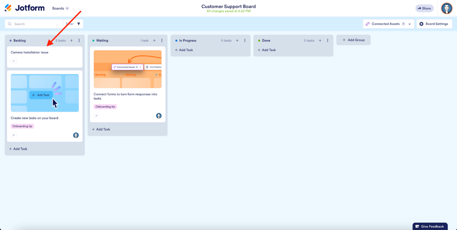The image size is (457, 230).
Task: Open the Connected Assets dropdown chevron
Action: (410, 24)
